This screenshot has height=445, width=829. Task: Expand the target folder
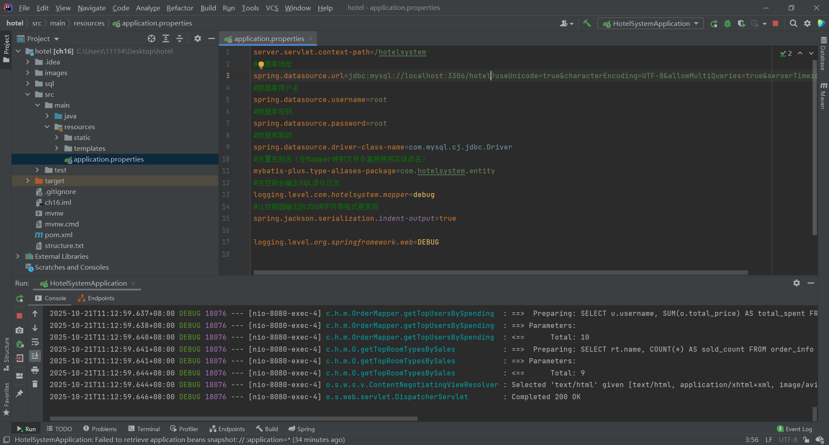(28, 181)
